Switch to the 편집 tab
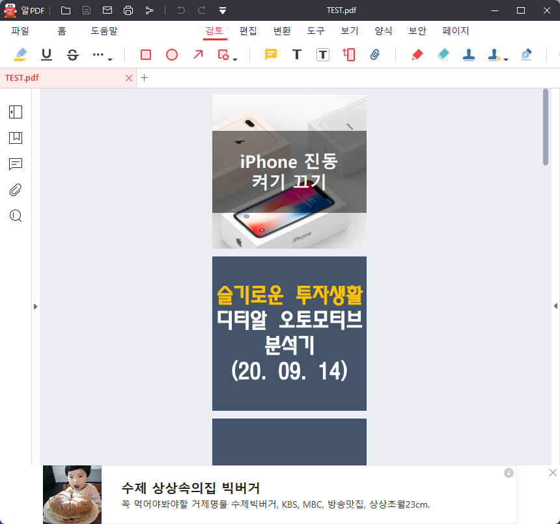560x524 pixels. (248, 31)
